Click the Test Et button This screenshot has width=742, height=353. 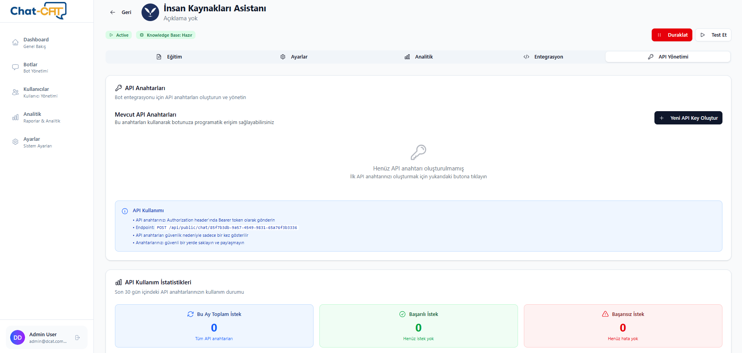tap(713, 35)
